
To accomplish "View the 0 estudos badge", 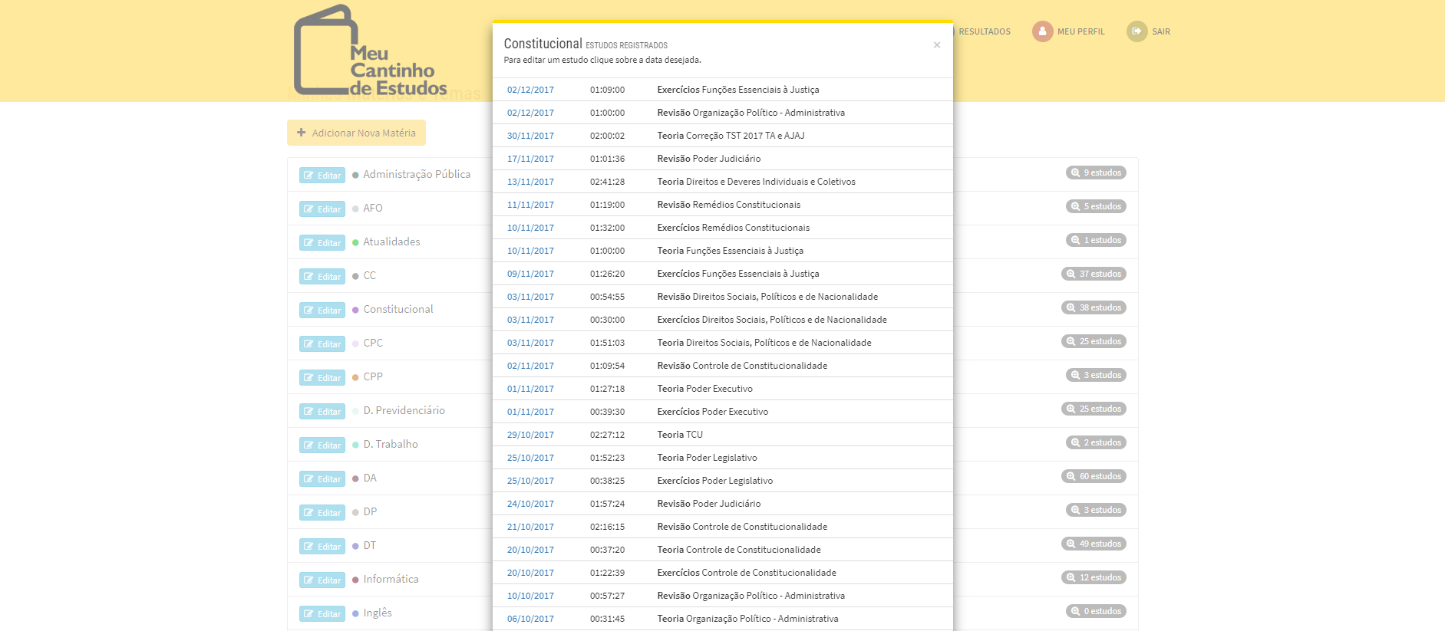I will pos(1096,611).
